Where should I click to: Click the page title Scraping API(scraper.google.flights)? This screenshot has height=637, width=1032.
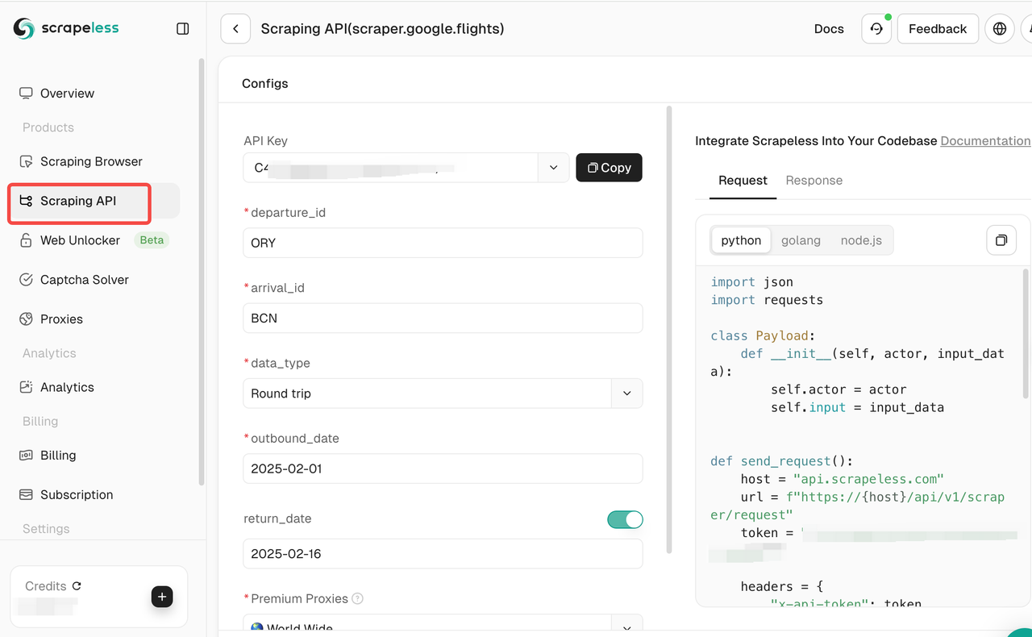click(x=382, y=28)
